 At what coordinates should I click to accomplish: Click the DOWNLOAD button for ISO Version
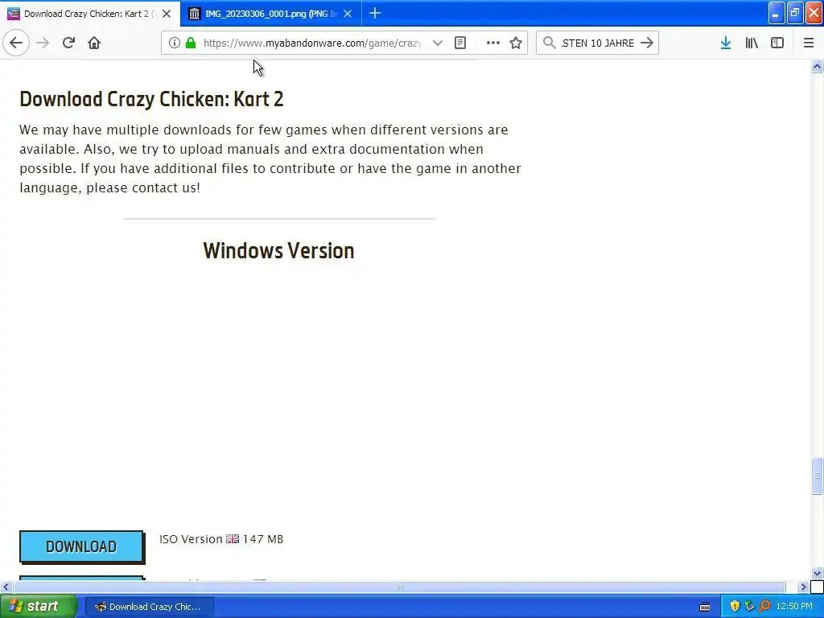coord(81,546)
